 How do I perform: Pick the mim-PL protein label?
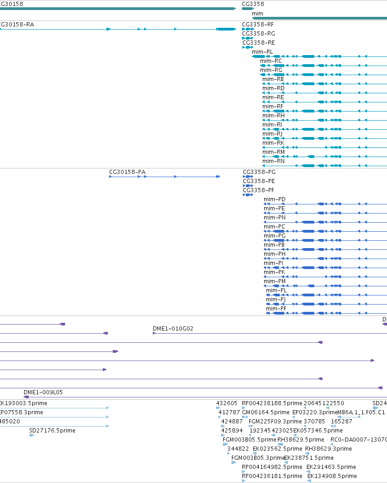[276, 290]
